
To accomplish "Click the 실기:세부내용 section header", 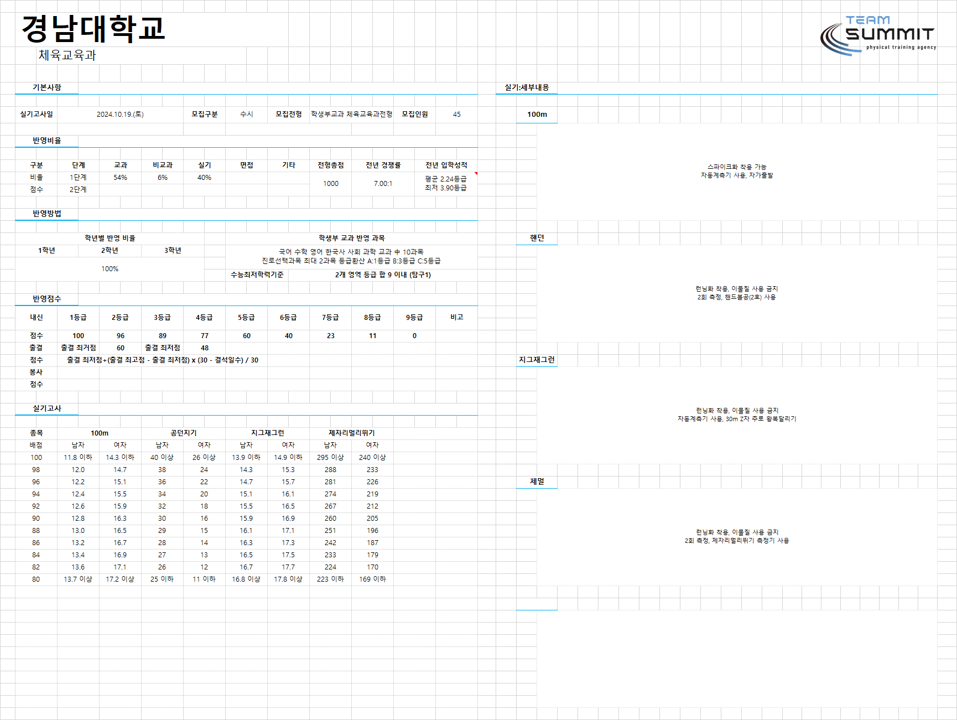I will click(527, 87).
